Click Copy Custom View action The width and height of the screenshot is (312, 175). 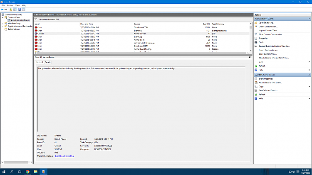pyautogui.click(x=267, y=54)
